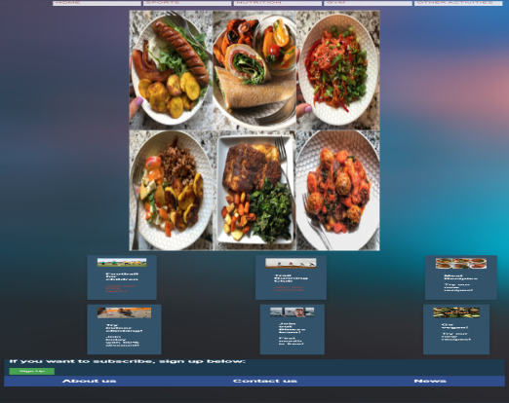Open the Contact us footer link
This screenshot has height=403, width=509.
(265, 381)
